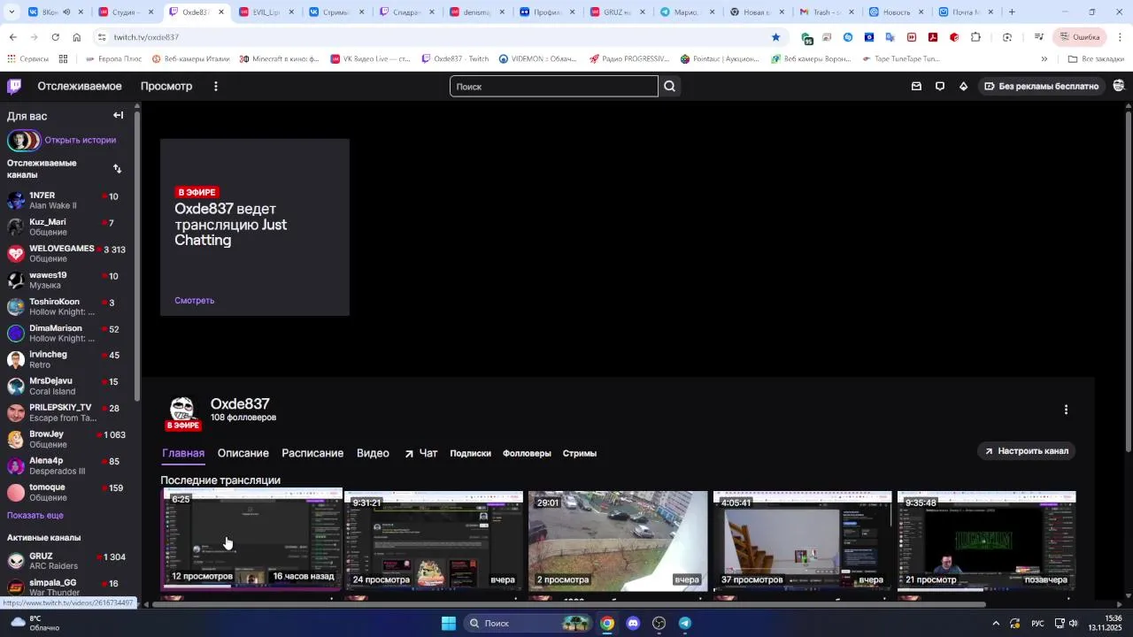Open Chrome three-dot settings menu
Screen dimensions: 1133x637
tap(1120, 37)
